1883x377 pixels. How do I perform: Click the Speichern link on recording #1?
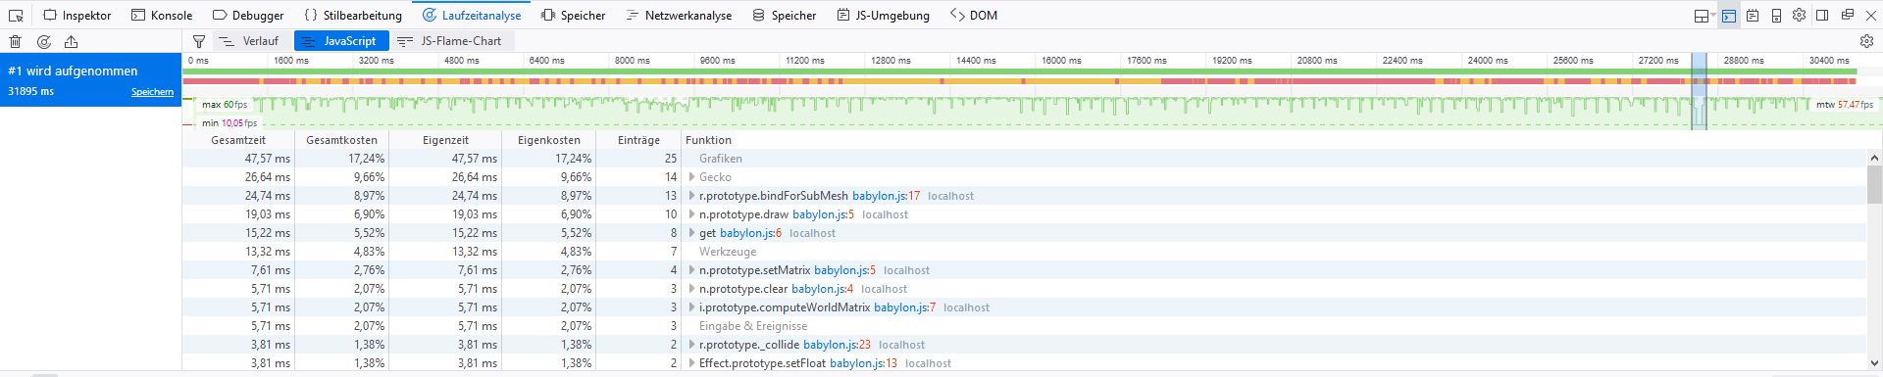[x=152, y=92]
